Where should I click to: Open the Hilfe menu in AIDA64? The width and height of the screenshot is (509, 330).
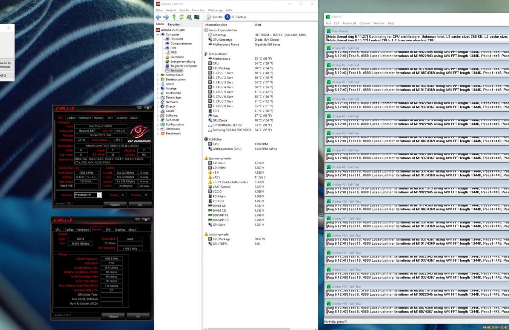pos(229,10)
